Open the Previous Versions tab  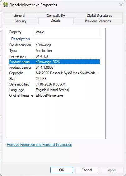click(98, 21)
